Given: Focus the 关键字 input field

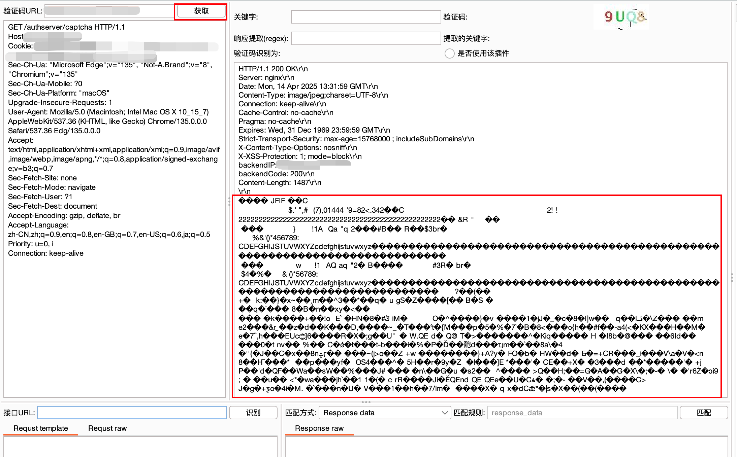Looking at the screenshot, I should tap(366, 17).
